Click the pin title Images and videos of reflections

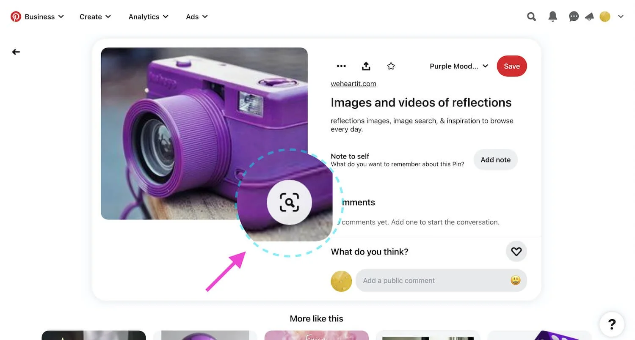[x=421, y=102]
